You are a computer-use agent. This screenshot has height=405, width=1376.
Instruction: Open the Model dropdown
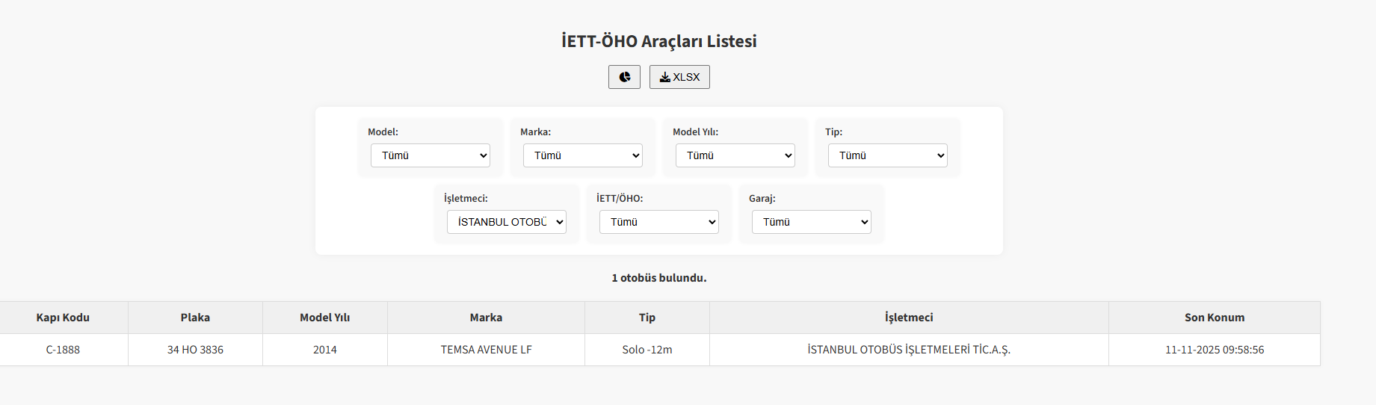tap(431, 155)
